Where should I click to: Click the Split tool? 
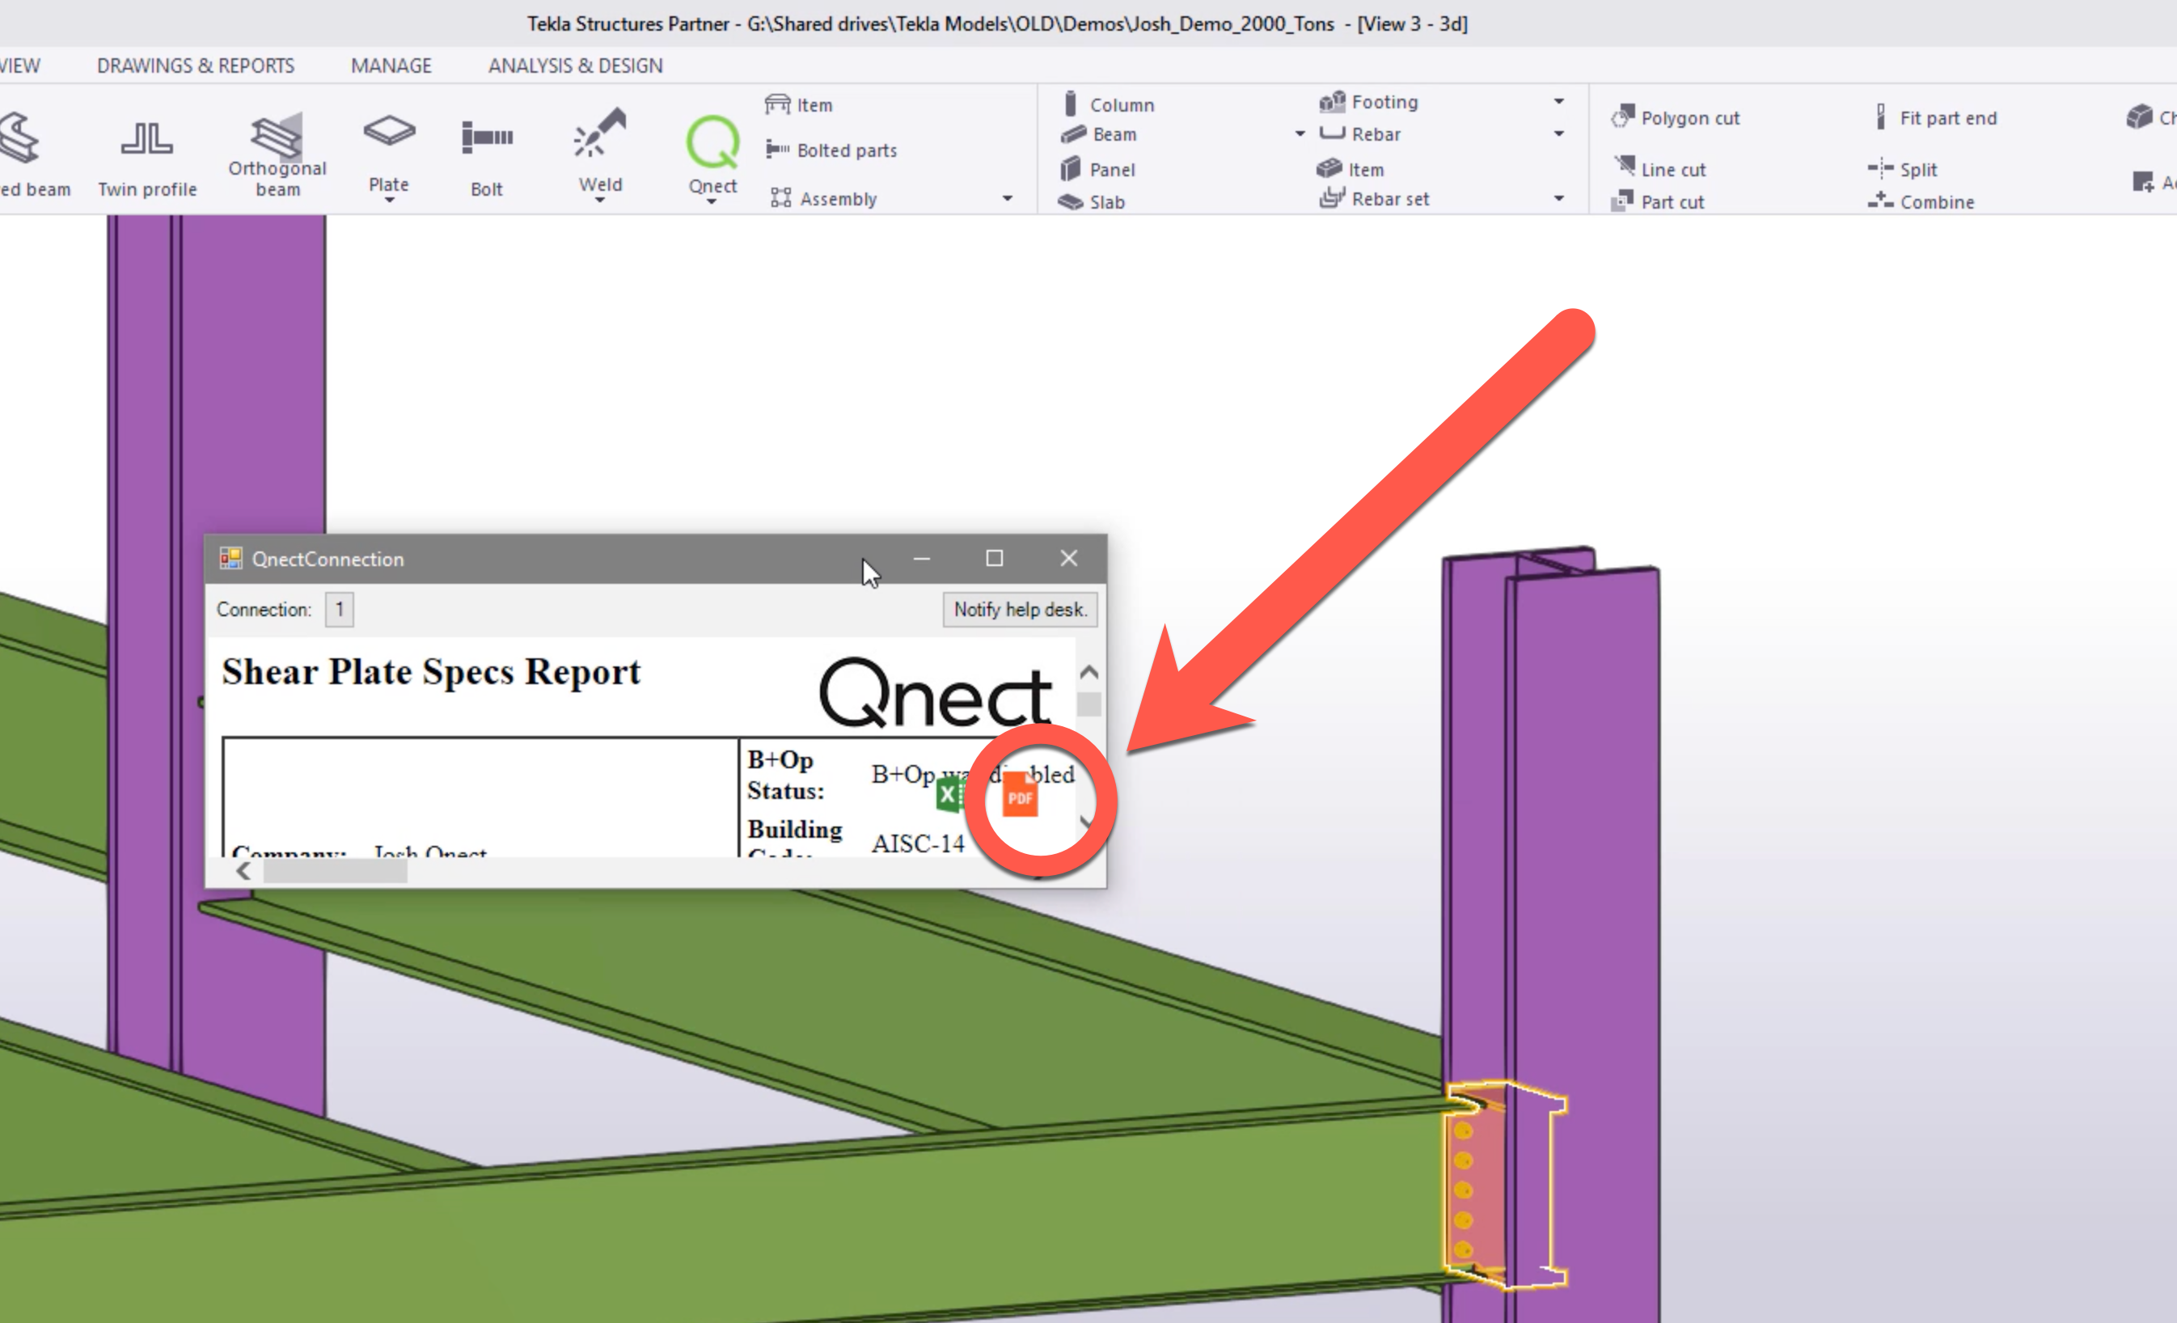pyautogui.click(x=1903, y=169)
